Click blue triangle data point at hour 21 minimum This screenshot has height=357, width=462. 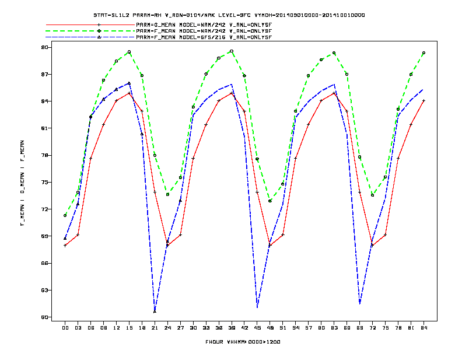click(x=155, y=311)
